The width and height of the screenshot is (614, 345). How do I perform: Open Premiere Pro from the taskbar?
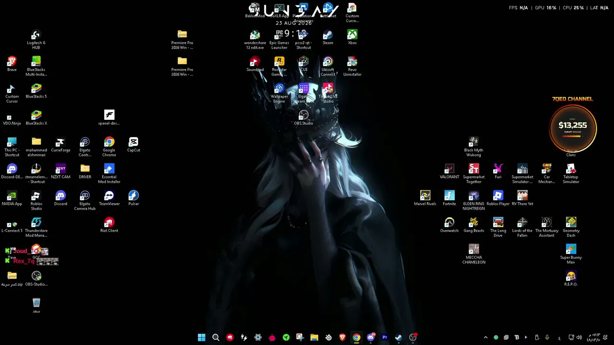tap(384, 337)
